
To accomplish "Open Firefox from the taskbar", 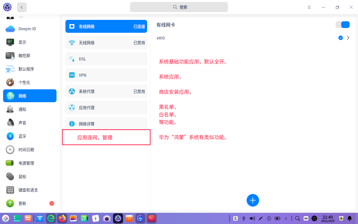I will pyautogui.click(x=62, y=218).
